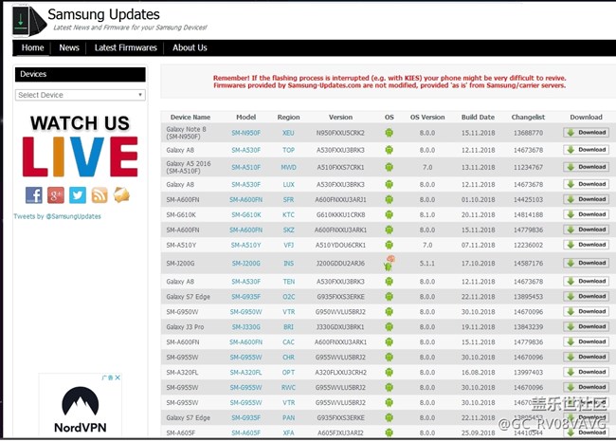Open the About Us page
616x442 pixels.
click(x=190, y=47)
